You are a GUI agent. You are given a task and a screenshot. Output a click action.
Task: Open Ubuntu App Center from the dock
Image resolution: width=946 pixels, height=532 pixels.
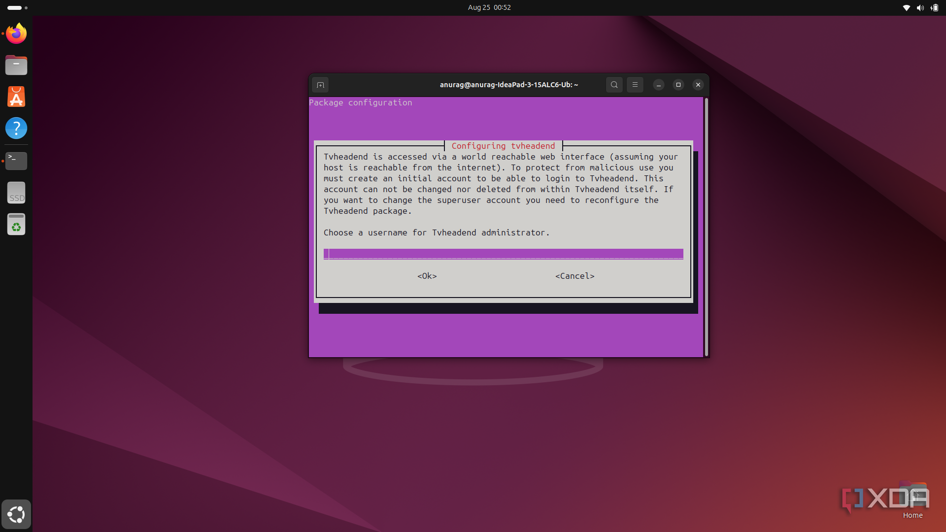[x=16, y=97]
